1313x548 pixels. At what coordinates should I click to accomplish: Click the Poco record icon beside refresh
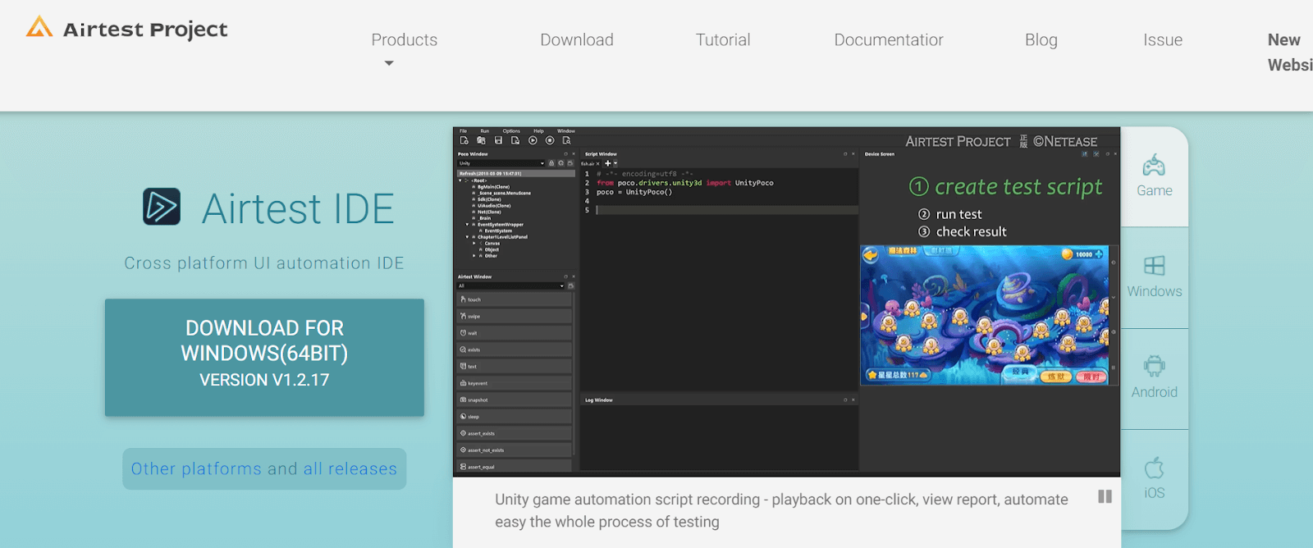click(570, 163)
